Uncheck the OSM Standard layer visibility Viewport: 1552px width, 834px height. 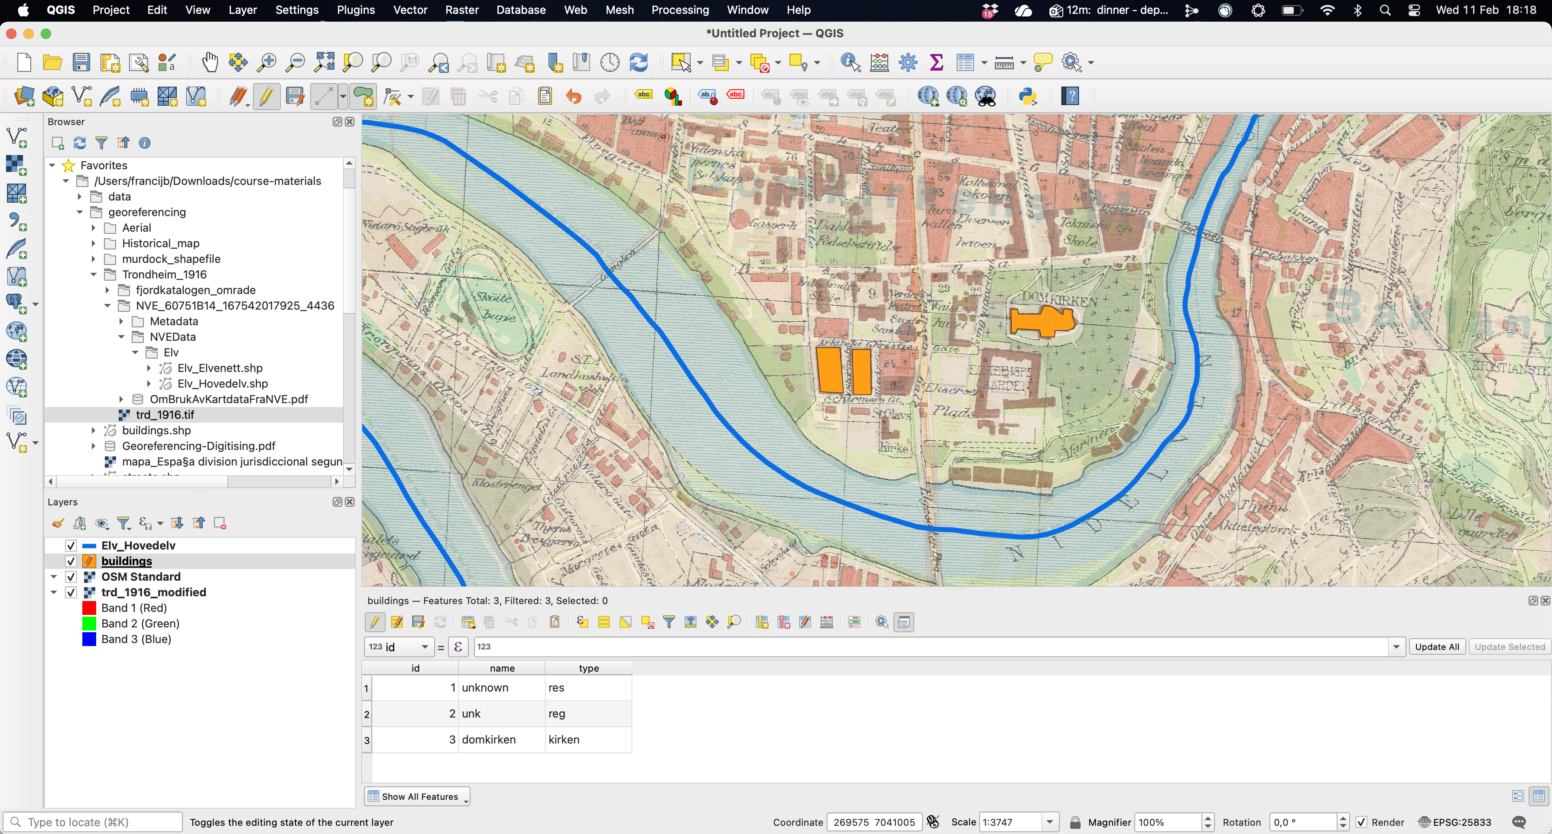tap(71, 577)
